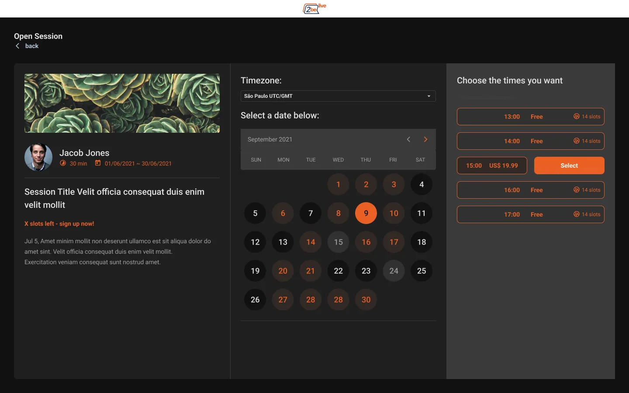Choose the 14:00 Free time slot
Viewport: 629px width, 393px height.
(x=531, y=141)
